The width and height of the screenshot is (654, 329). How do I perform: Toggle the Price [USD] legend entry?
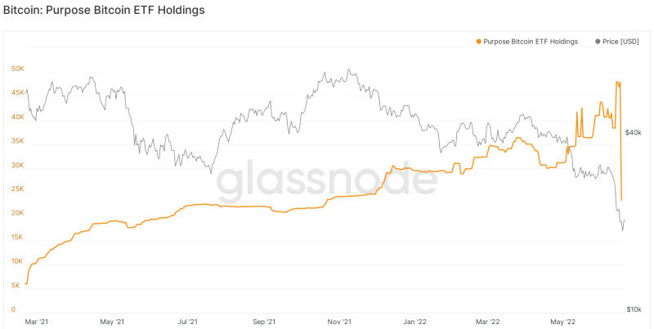tap(617, 42)
